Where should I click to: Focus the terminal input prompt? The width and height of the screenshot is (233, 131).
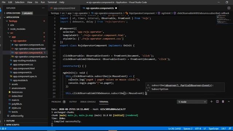click(x=52, y=124)
